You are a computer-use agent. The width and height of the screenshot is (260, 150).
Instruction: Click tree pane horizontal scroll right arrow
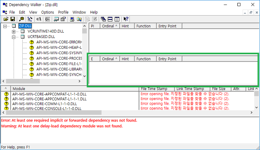click(x=79, y=81)
